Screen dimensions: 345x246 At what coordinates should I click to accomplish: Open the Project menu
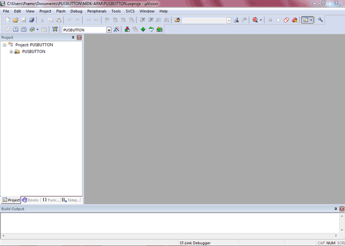click(x=45, y=11)
